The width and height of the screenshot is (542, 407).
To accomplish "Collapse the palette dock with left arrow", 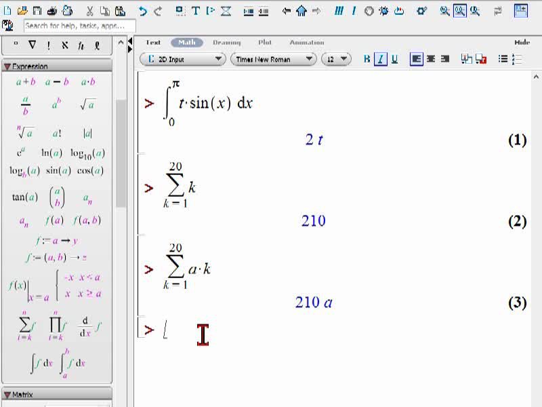I will point(130,41).
